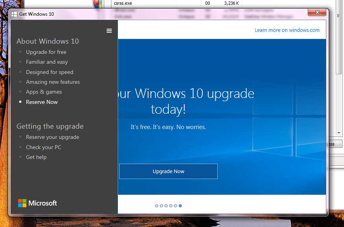Select fifth carousel page dot
The image size is (344, 227).
[x=176, y=206]
